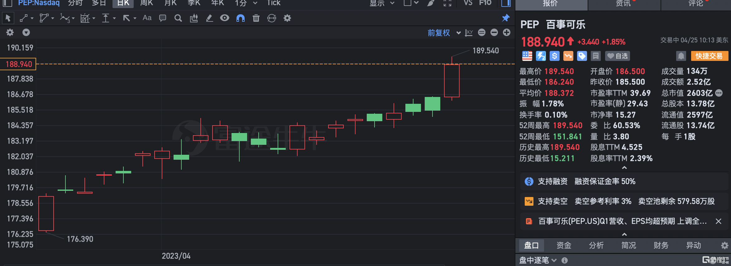Zoom in the chart with plus icon
This screenshot has width=731, height=266.
coord(507,32)
